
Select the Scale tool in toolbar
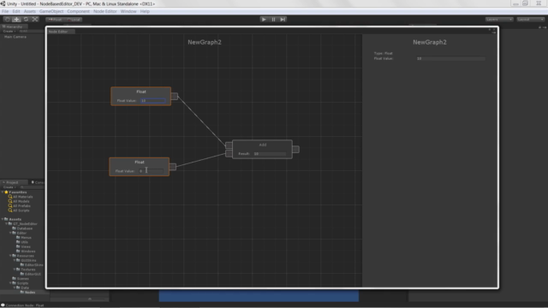35,20
